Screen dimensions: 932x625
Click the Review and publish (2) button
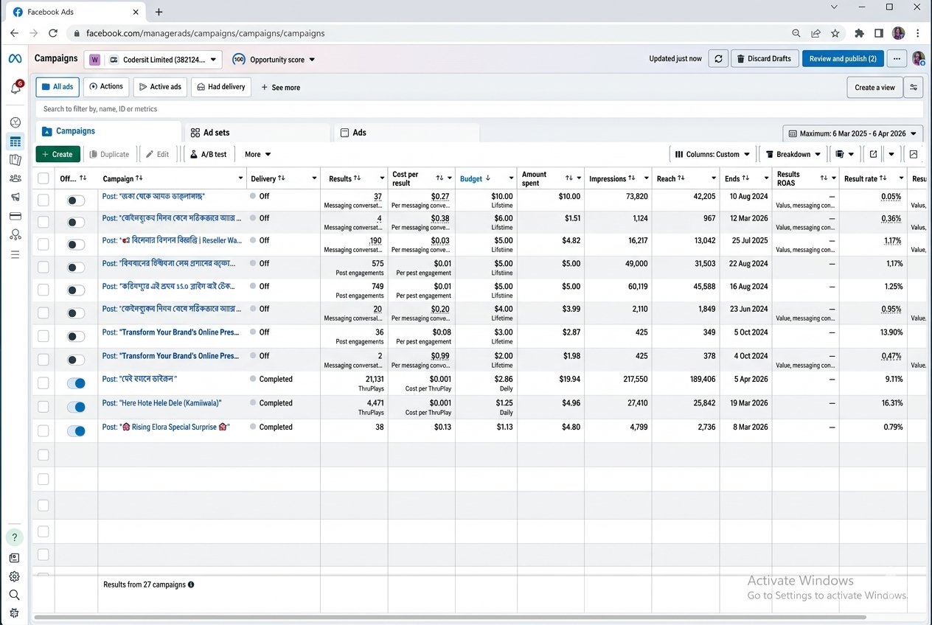pyautogui.click(x=843, y=59)
